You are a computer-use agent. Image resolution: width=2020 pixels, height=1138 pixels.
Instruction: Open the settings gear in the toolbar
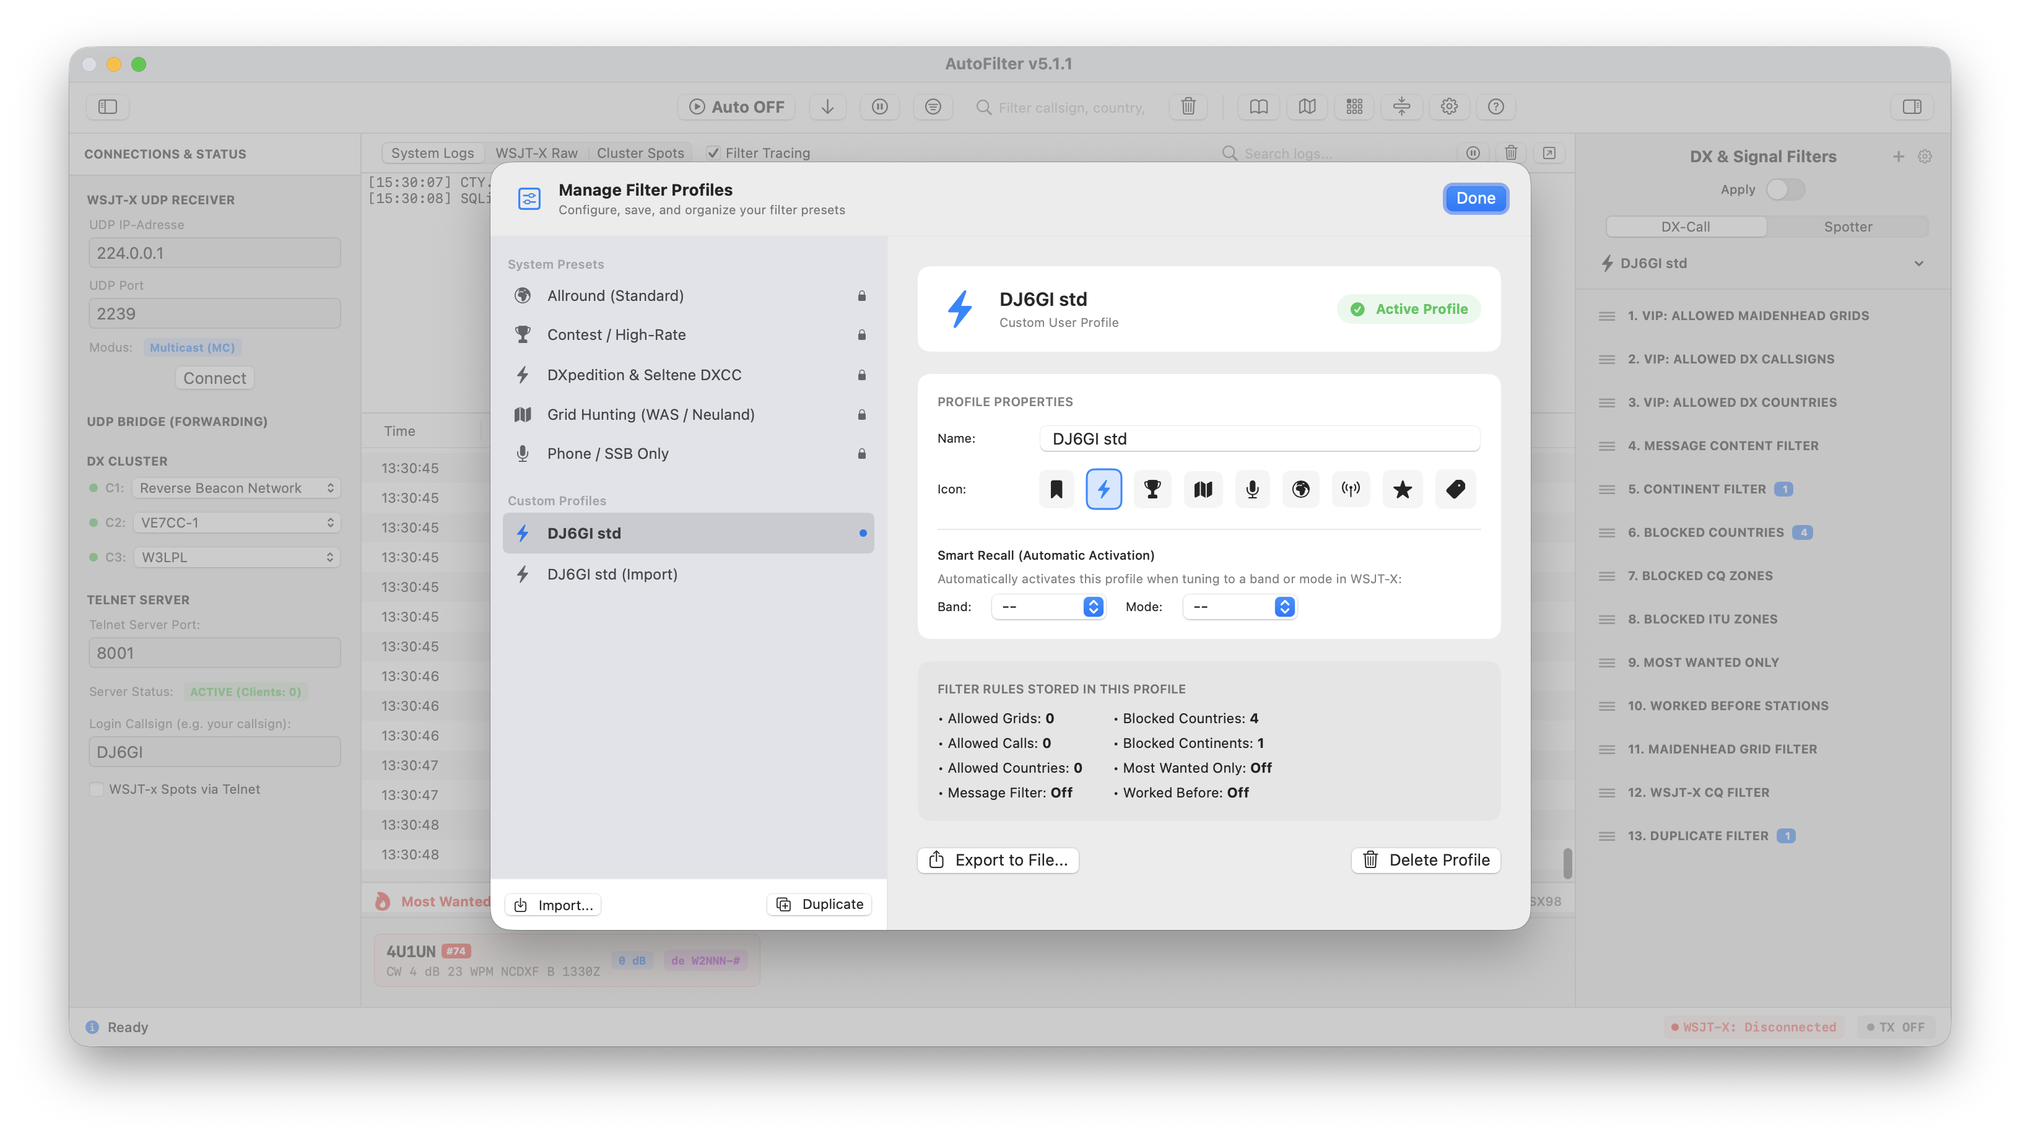pos(1448,106)
